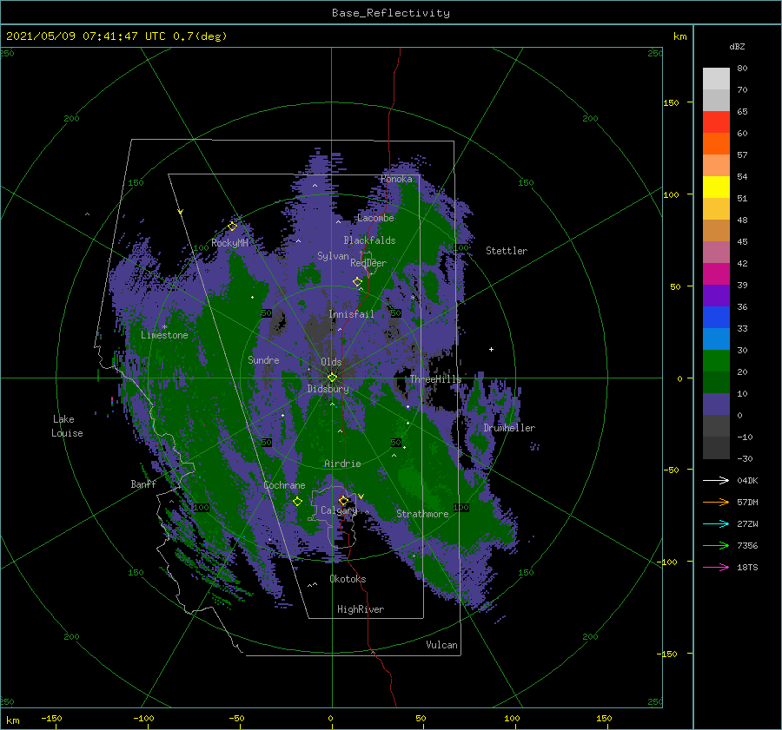Click the Drumheller label
Viewport: 782px width, 730px height.
[509, 428]
